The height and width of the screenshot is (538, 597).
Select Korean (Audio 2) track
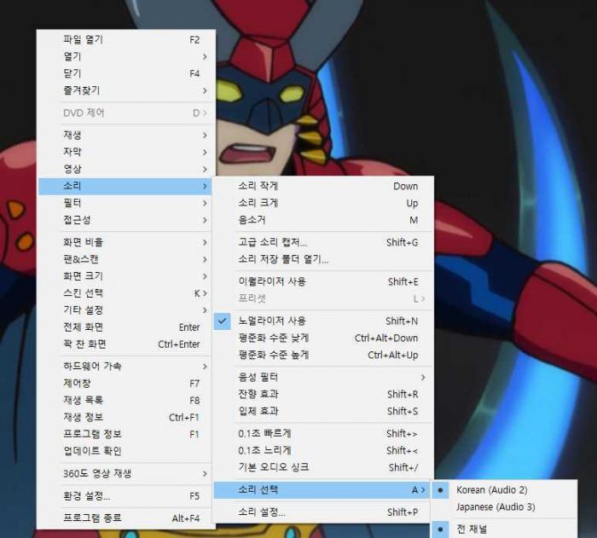(x=504, y=490)
